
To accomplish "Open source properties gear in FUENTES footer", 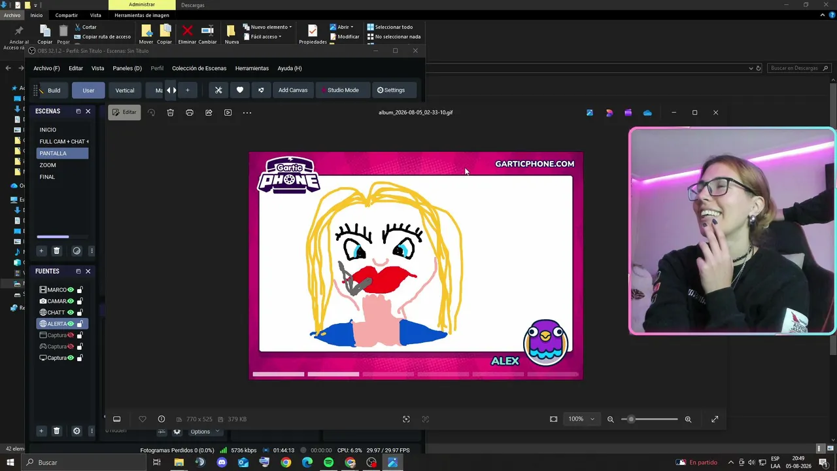I will pos(77,431).
